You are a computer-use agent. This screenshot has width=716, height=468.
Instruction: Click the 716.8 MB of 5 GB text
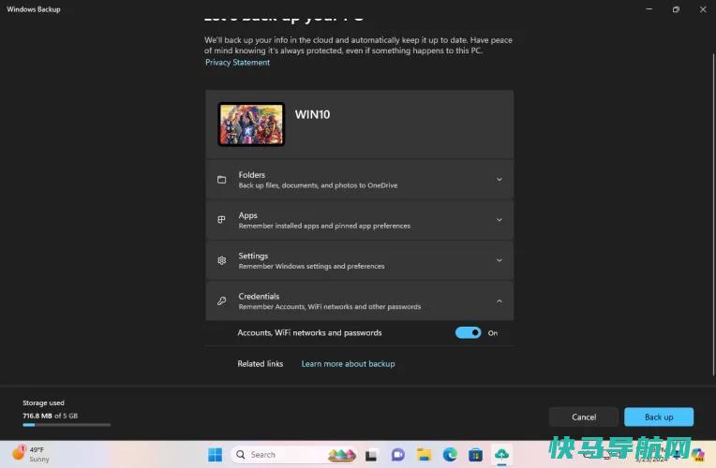pyautogui.click(x=51, y=416)
